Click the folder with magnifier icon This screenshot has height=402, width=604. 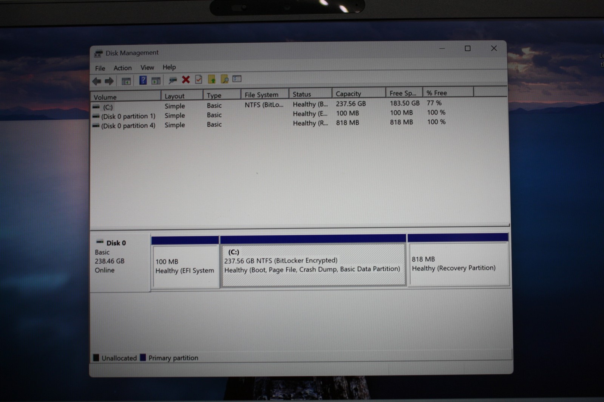click(x=224, y=79)
